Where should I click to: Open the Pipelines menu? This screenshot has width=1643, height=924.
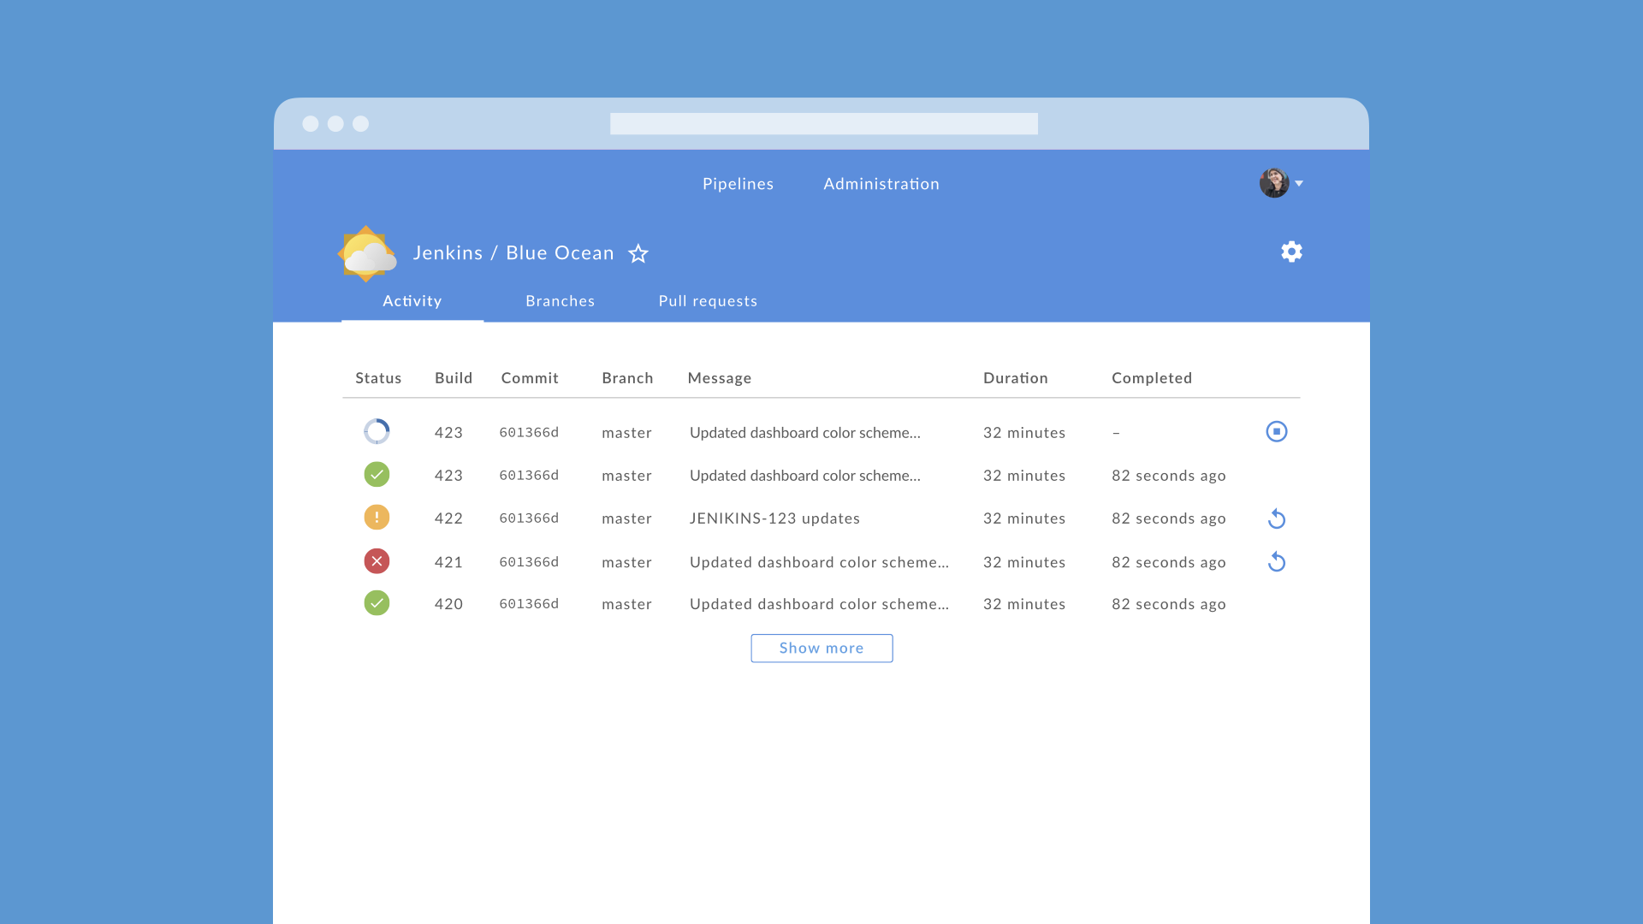pos(738,184)
